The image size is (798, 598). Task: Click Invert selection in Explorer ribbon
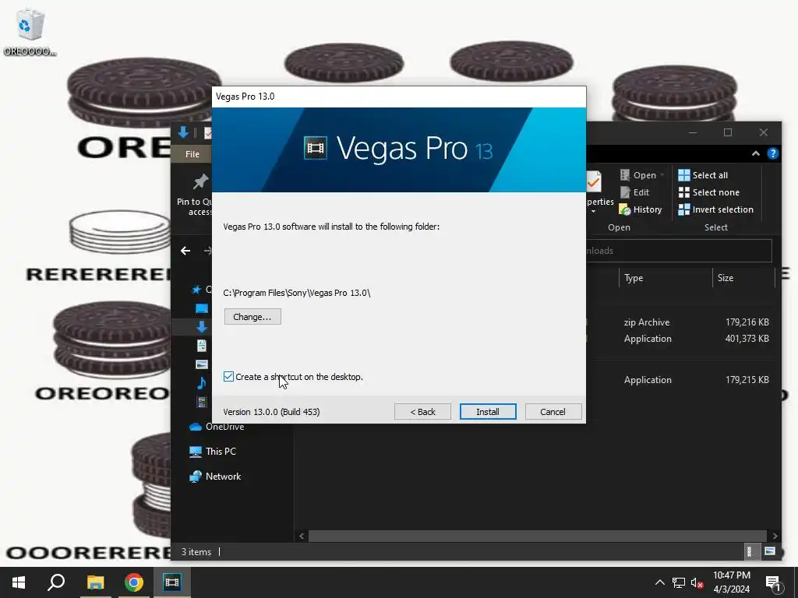click(715, 209)
